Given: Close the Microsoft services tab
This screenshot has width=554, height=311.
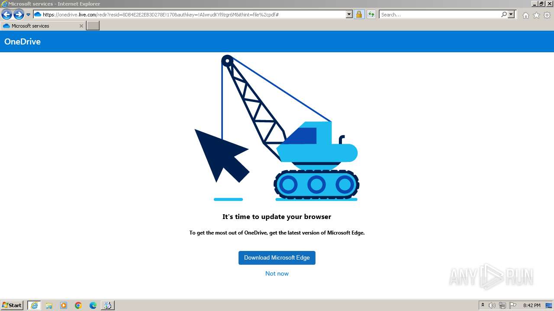Looking at the screenshot, I should click(x=81, y=26).
